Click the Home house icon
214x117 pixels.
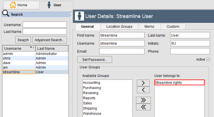[x=13, y=5]
